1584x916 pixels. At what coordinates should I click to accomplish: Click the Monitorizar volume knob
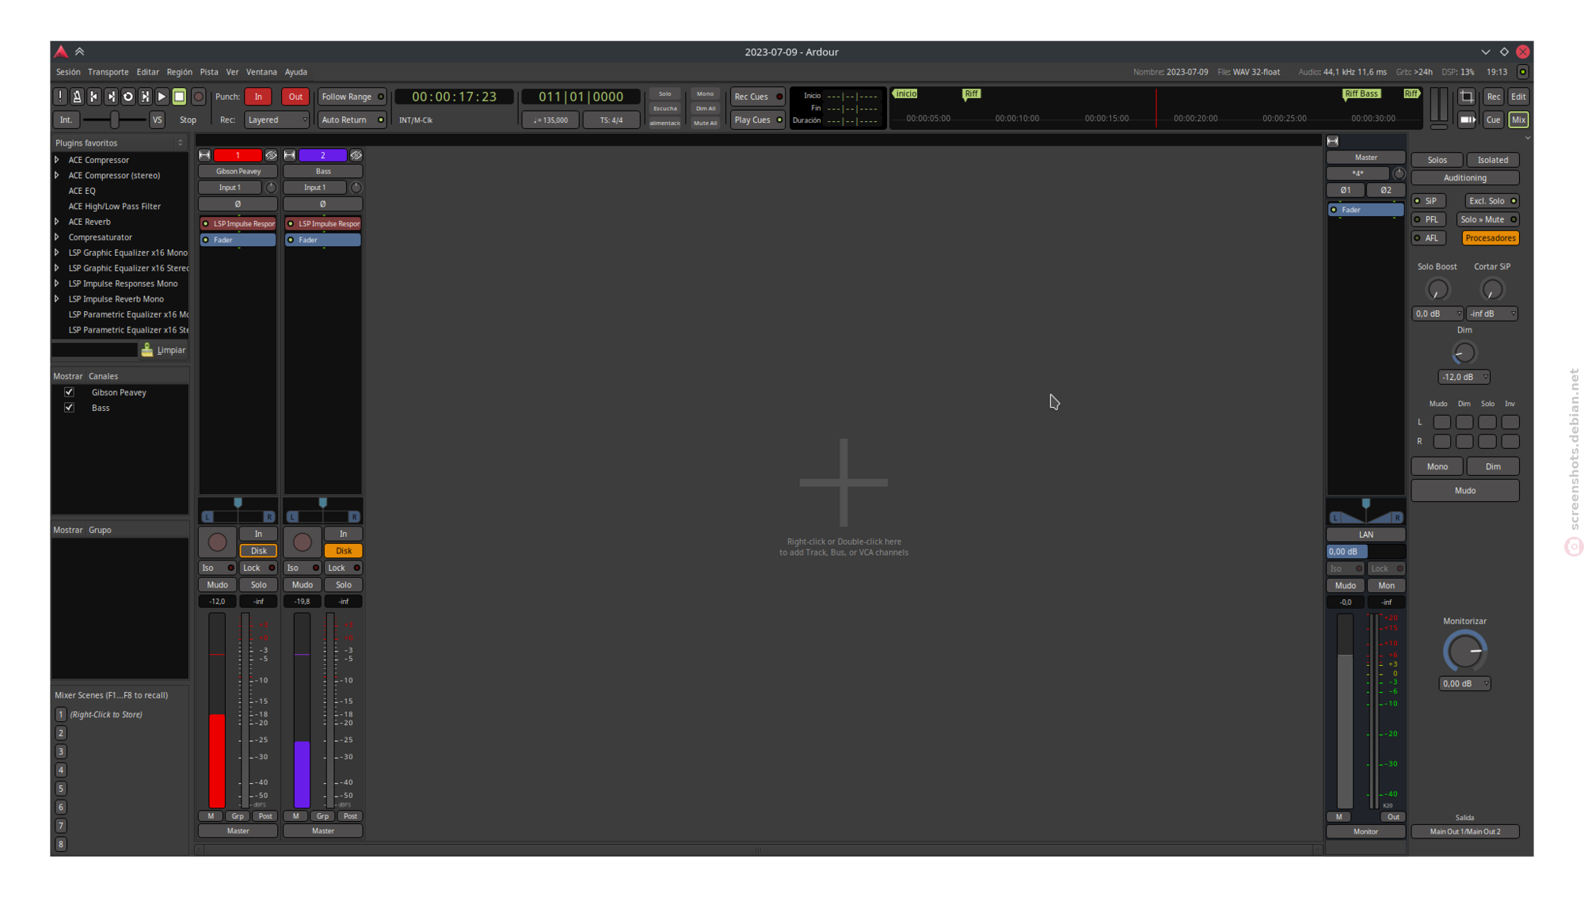pyautogui.click(x=1464, y=652)
